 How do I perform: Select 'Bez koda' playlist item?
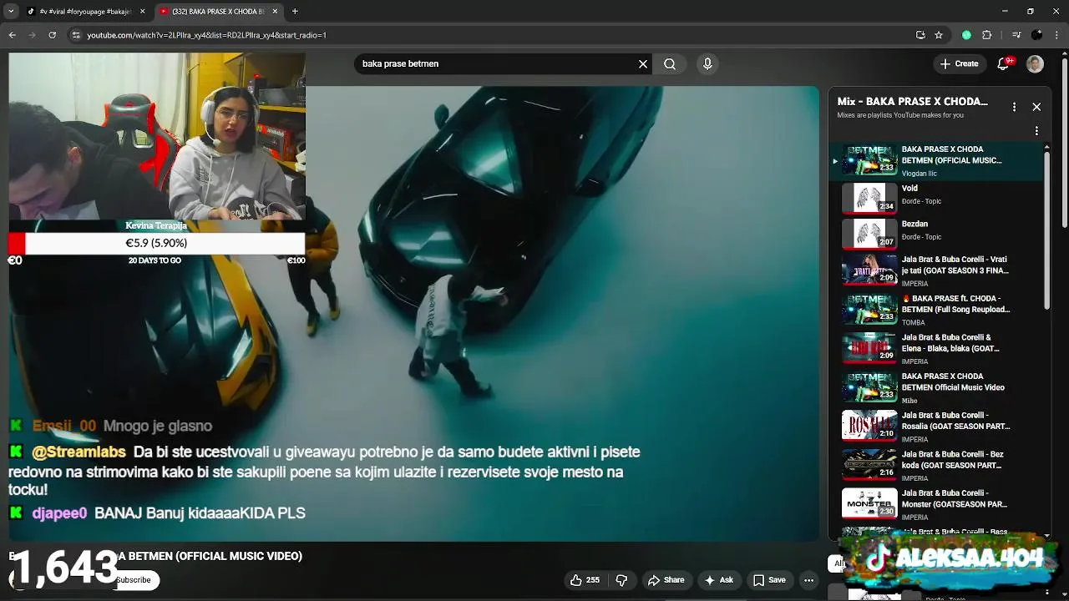coord(937,466)
